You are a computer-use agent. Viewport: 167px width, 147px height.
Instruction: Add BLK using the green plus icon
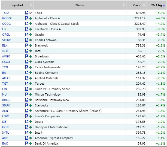tap(31, 45)
